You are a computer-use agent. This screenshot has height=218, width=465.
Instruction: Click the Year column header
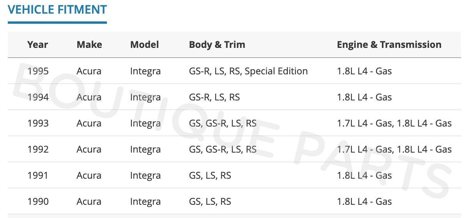[x=37, y=44]
